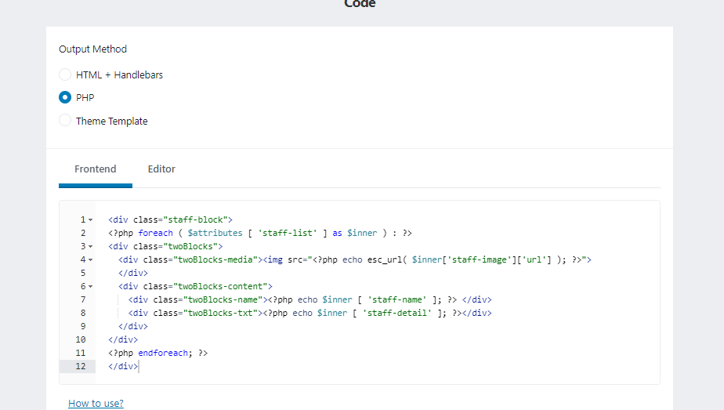Open the 'How to use?' link
Screen dimensions: 724x410
click(x=96, y=403)
